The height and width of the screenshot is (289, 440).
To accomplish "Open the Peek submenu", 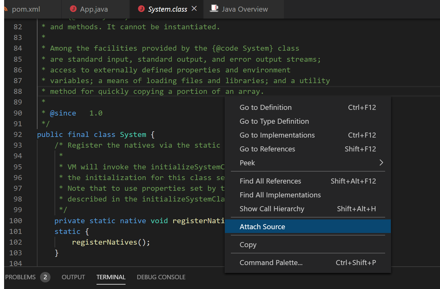I will point(308,163).
